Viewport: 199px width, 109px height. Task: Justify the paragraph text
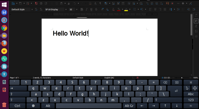(165, 9)
